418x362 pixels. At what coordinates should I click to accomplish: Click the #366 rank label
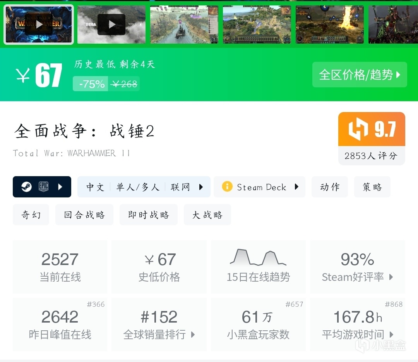96,304
